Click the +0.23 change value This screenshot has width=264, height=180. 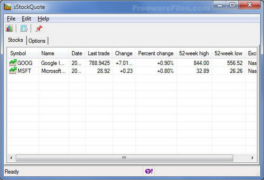click(126, 71)
